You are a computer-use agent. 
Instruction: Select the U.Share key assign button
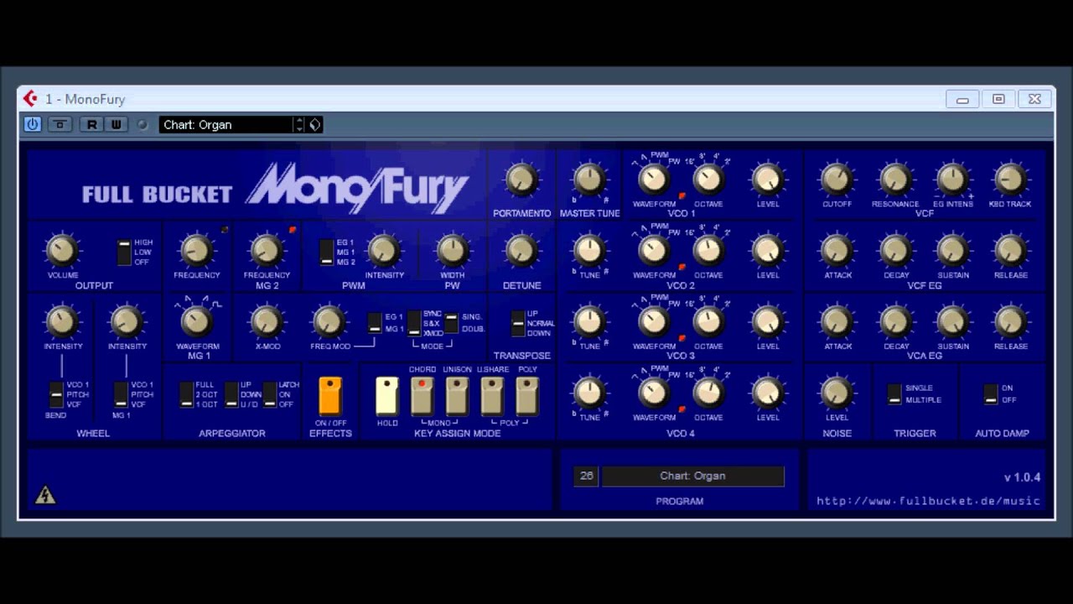click(x=492, y=395)
